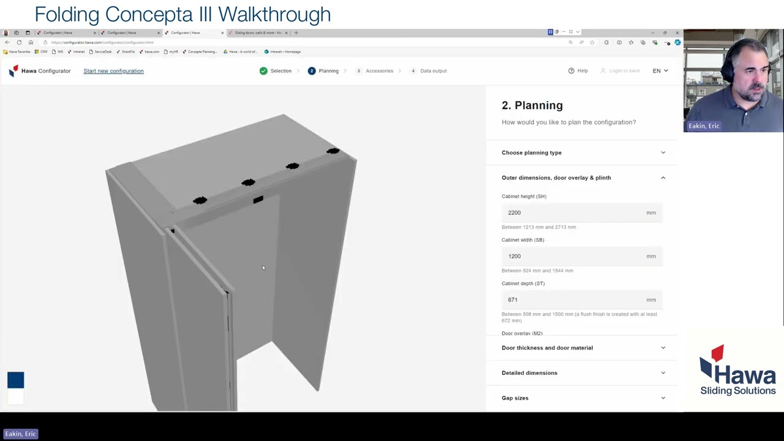Open the ShareFile bookmark
This screenshot has width=784, height=441.
[x=126, y=51]
